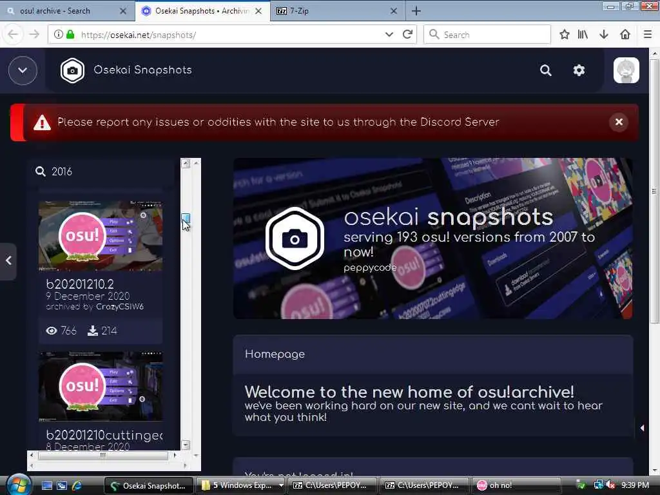Click the horizontal scrollbar left arrow
The height and width of the screenshot is (495, 660).
(x=32, y=455)
